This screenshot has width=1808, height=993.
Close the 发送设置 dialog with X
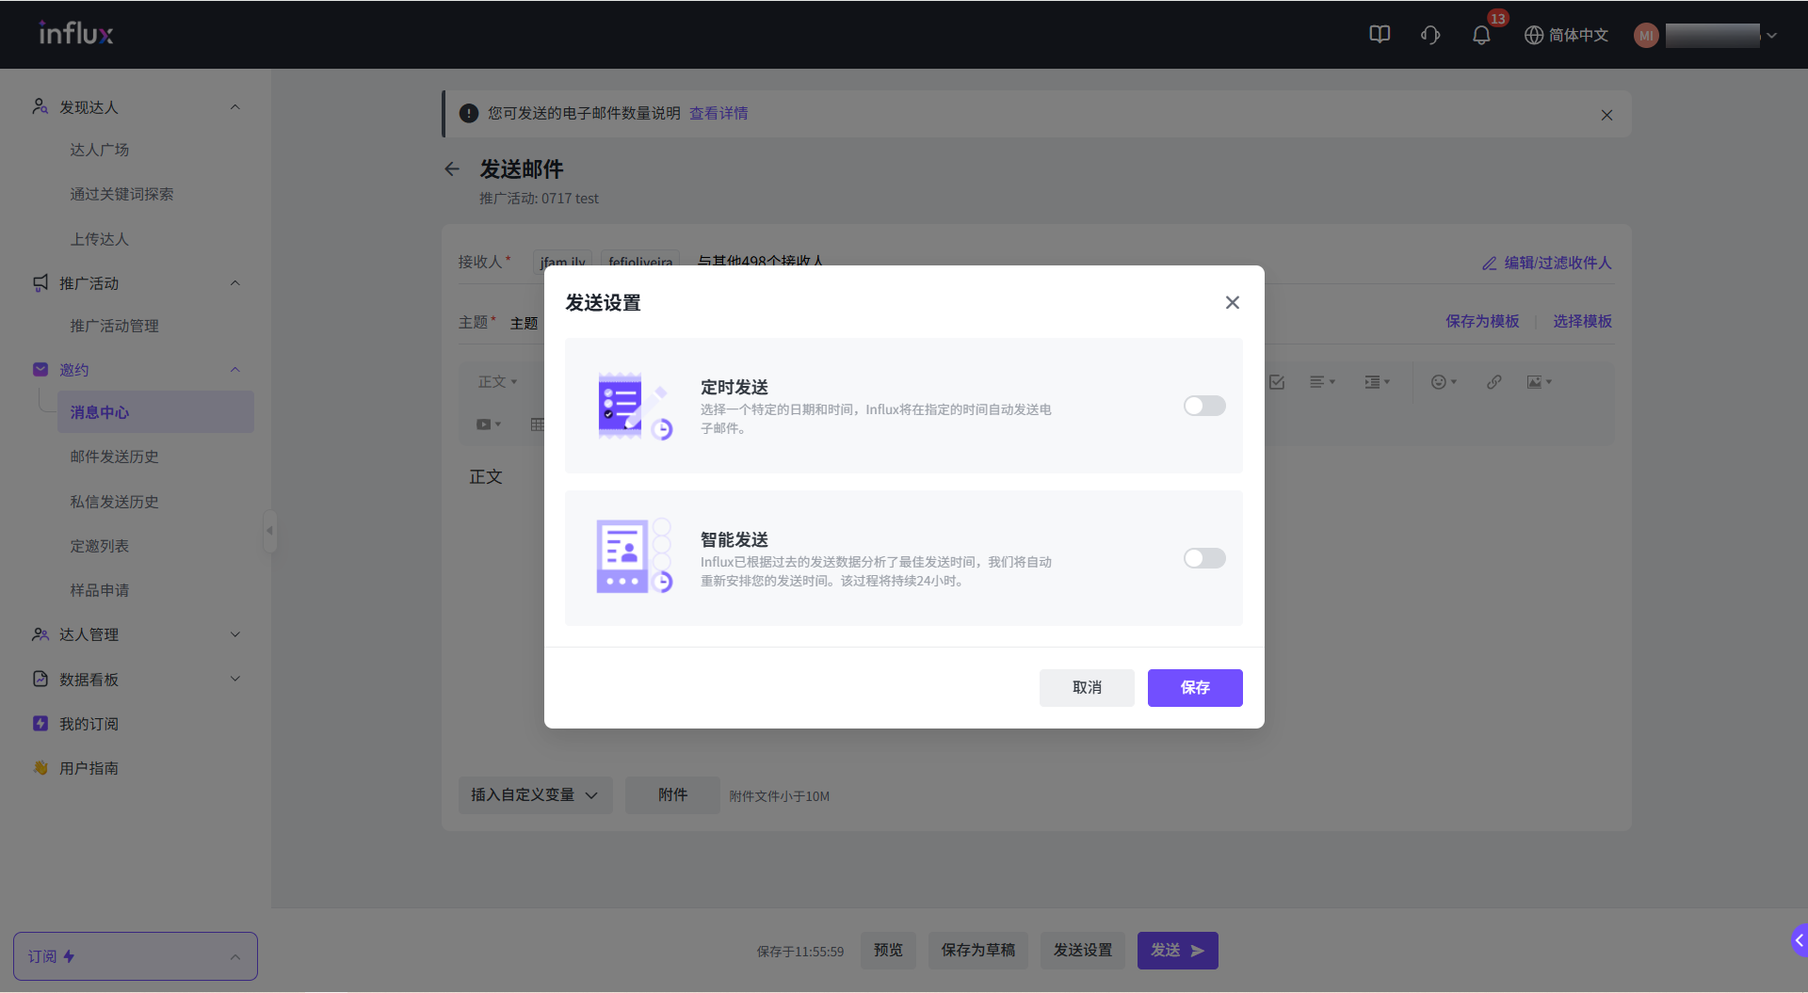pyautogui.click(x=1232, y=302)
